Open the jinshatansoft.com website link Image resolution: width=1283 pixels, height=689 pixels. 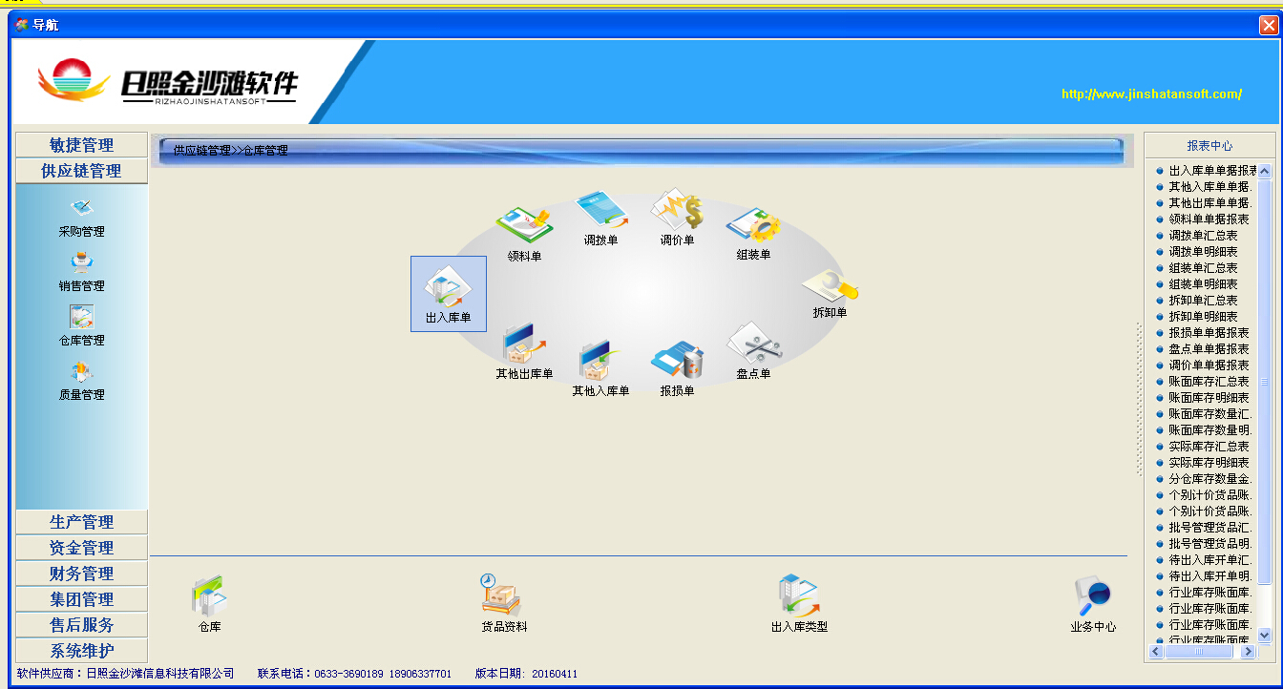pyautogui.click(x=1151, y=94)
